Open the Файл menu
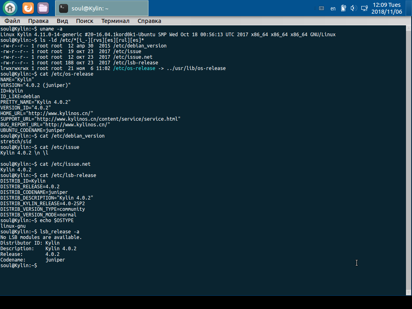Screen dimensions: 412x309 click(12, 21)
